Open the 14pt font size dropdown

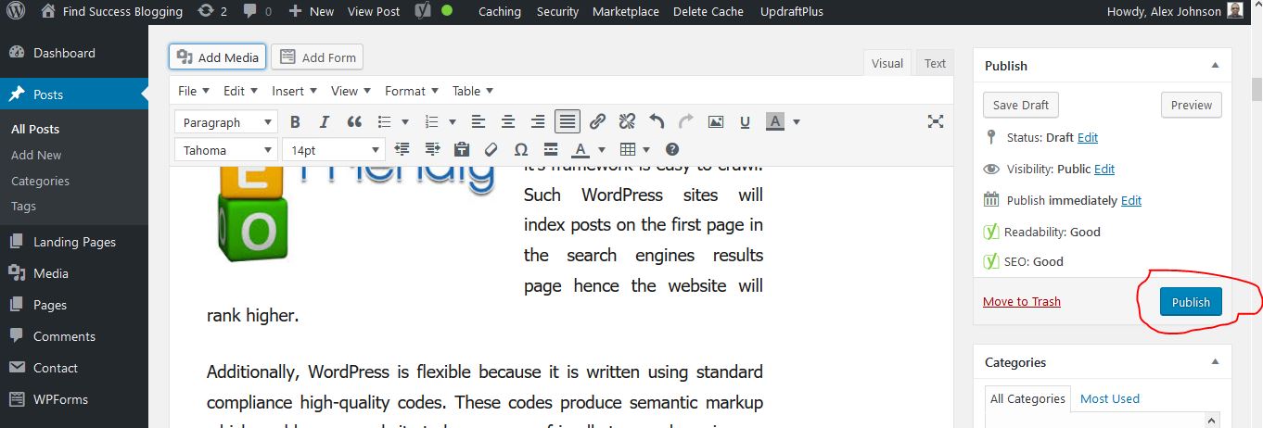(x=334, y=149)
